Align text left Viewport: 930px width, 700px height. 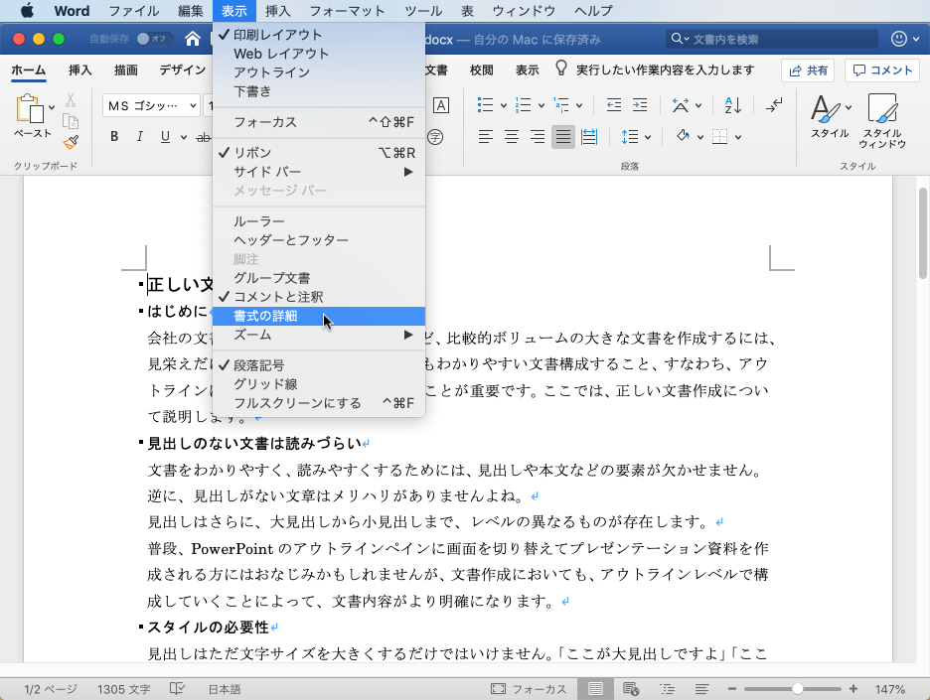pos(485,137)
